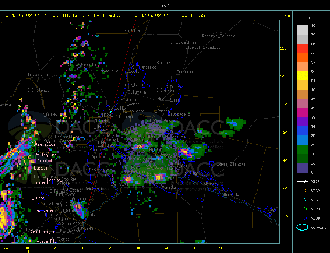
Task: Pick the red 60-65 dBZ legend swatch
Action: pyautogui.click(x=302, y=48)
